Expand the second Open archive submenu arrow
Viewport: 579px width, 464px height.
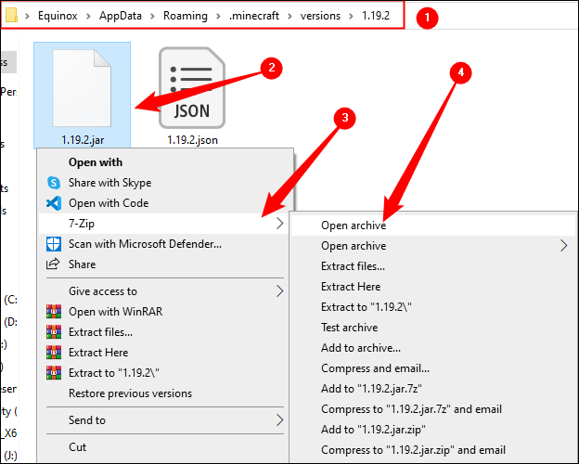point(563,246)
